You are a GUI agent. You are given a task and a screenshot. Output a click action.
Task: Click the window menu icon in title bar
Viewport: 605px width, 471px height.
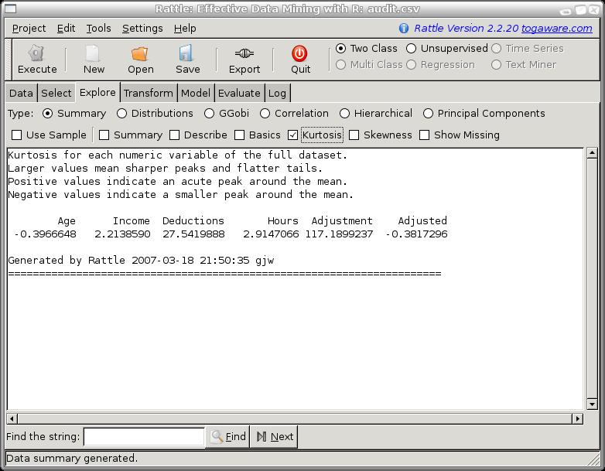point(10,9)
